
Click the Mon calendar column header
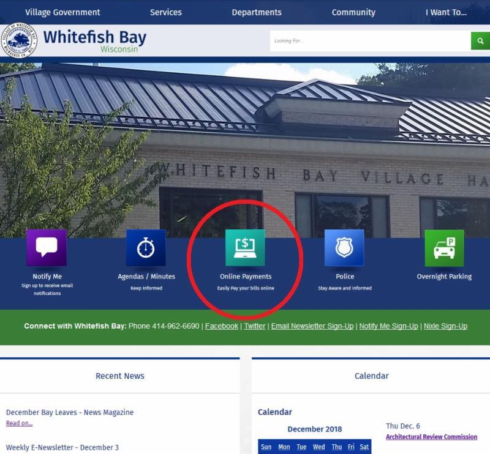(284, 447)
